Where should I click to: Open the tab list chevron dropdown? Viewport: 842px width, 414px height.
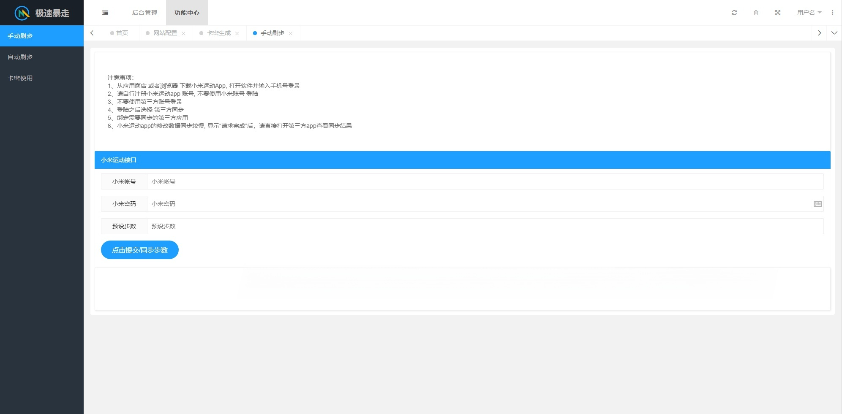(x=834, y=33)
